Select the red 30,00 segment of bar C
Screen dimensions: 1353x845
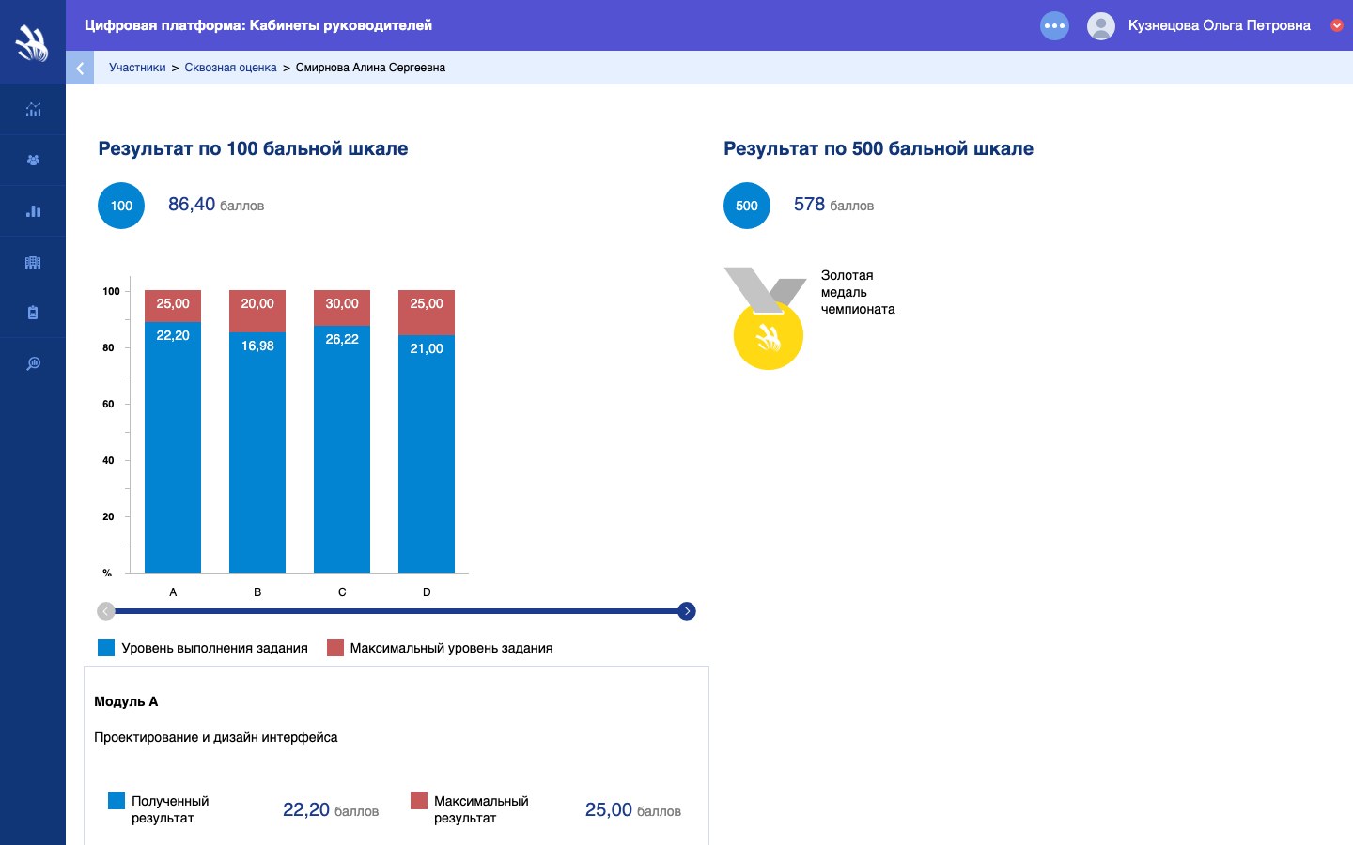pos(342,308)
